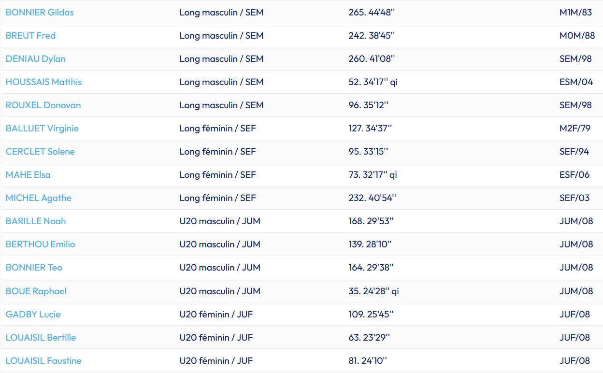This screenshot has width=603, height=373.
Task: Select LOUAISIL Faustine athlete link
Action: [x=43, y=361]
